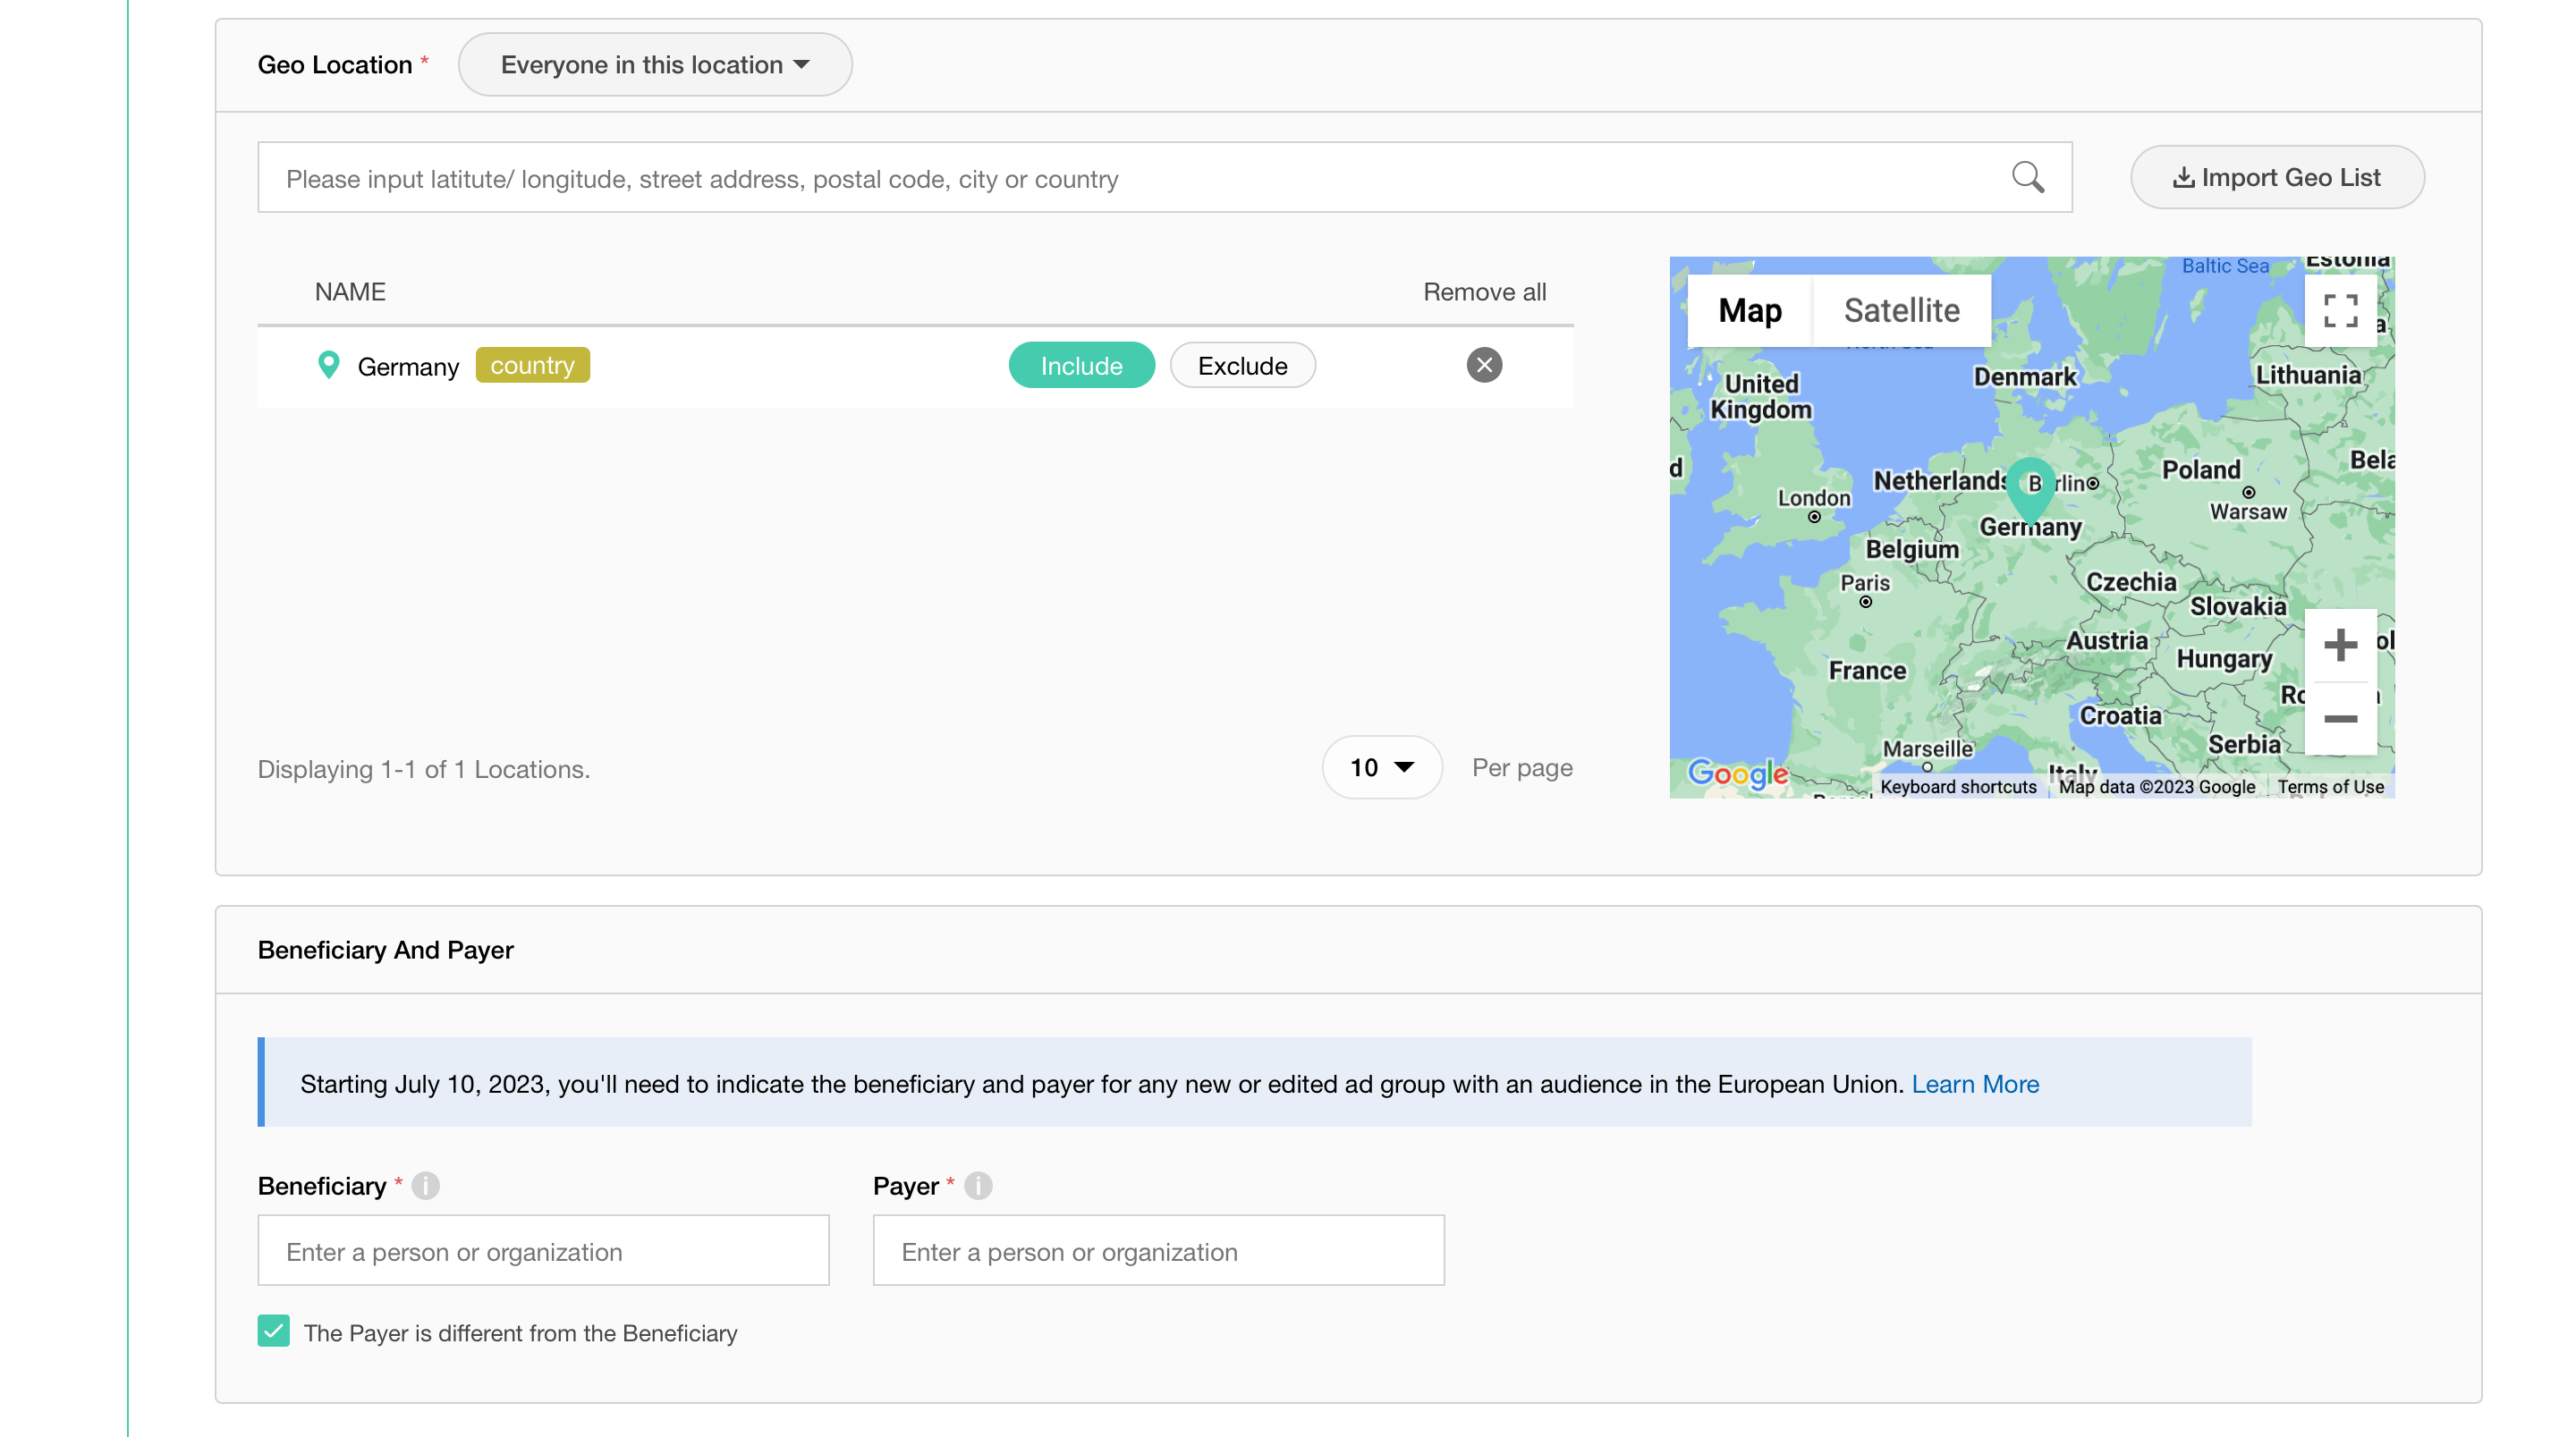Screen dimensions: 2576x1437
Task: Toggle fullscreen map view
Action: pyautogui.click(x=2340, y=310)
